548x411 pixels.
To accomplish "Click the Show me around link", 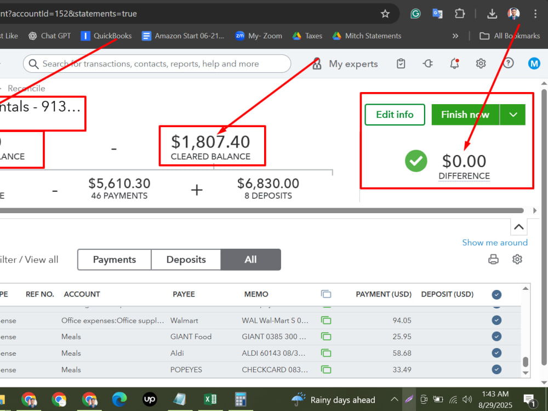I will (495, 243).
